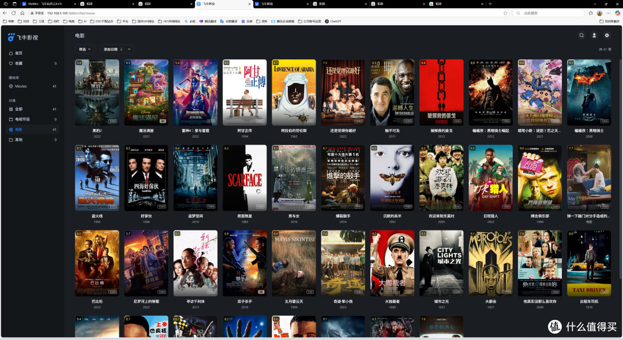Close the active 飞牛影视 tab
Screen dimensions: 623x340
click(x=250, y=4)
